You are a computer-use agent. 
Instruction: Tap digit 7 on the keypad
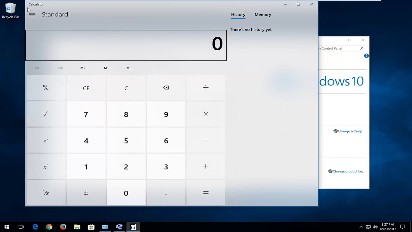[x=86, y=114]
